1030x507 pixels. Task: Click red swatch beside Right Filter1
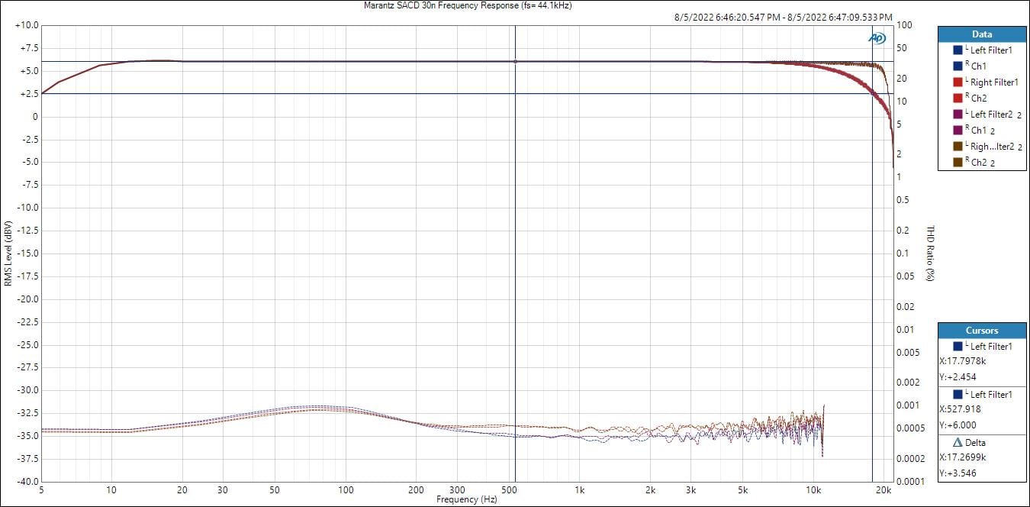(x=958, y=82)
